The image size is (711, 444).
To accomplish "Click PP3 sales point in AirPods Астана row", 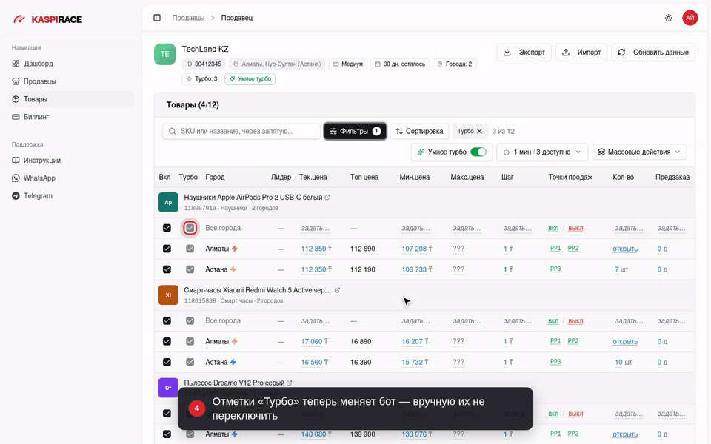I will [x=555, y=269].
